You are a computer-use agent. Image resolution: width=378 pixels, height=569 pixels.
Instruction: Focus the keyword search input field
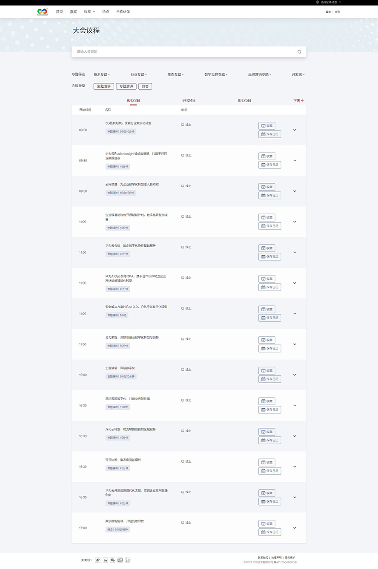tap(185, 52)
